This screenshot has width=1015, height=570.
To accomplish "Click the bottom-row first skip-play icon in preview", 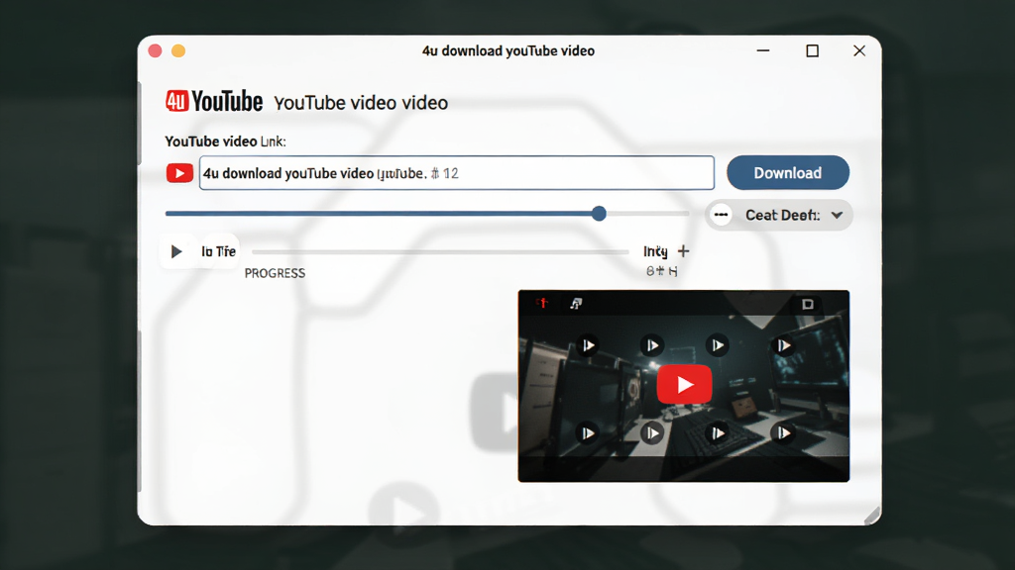I will 587,433.
